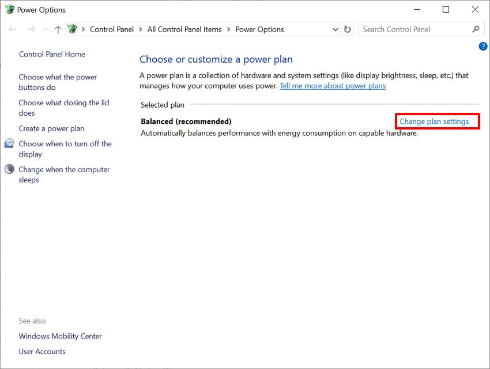The height and width of the screenshot is (369, 490).
Task: Click the power meter icon beside computer sleeps
Action: coord(9,169)
